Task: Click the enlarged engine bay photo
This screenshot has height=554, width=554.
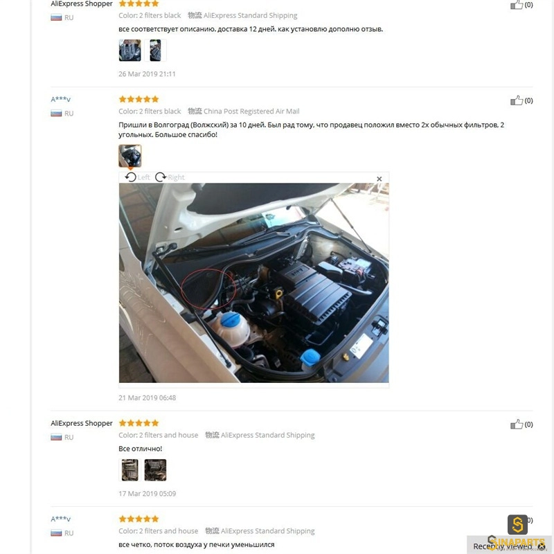Action: [253, 283]
